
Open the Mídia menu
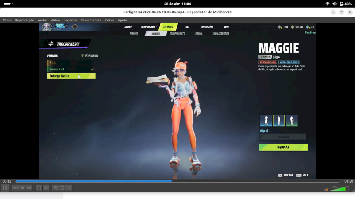click(x=7, y=20)
